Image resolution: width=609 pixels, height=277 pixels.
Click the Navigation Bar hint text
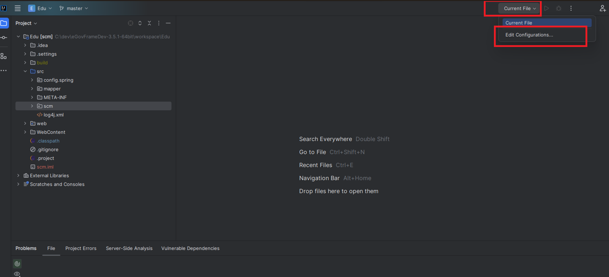point(319,178)
